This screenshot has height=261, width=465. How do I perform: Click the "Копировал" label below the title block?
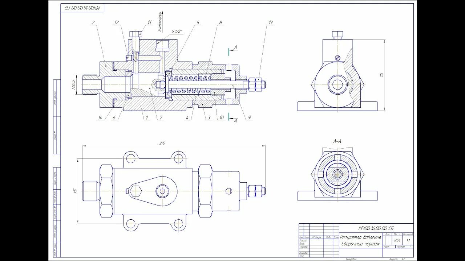tap(351, 259)
